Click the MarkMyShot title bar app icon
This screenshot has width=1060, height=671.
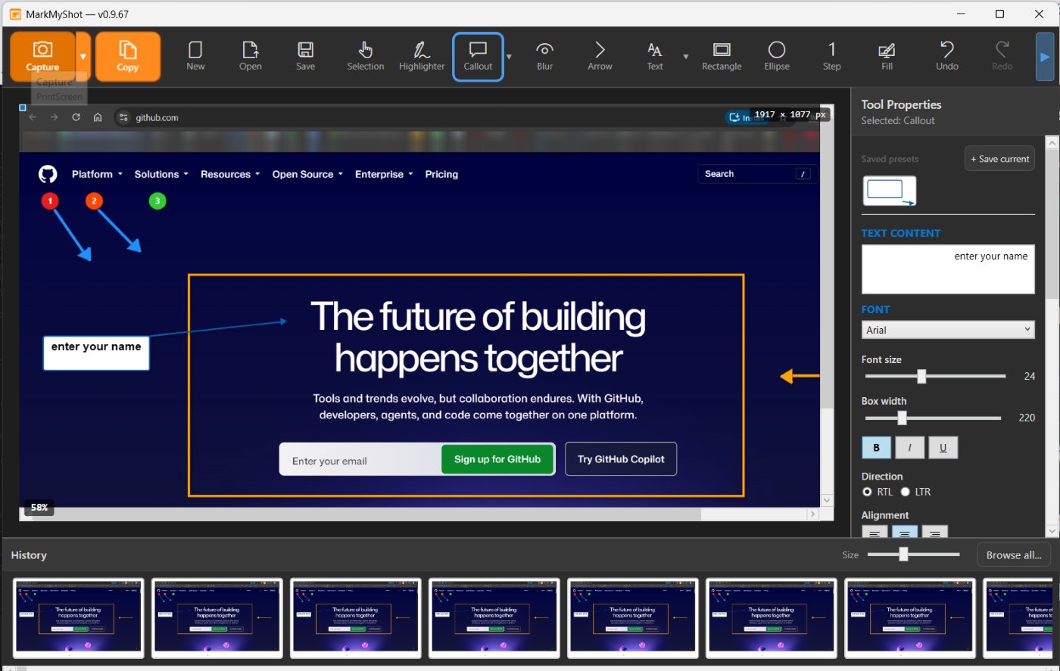click(14, 14)
